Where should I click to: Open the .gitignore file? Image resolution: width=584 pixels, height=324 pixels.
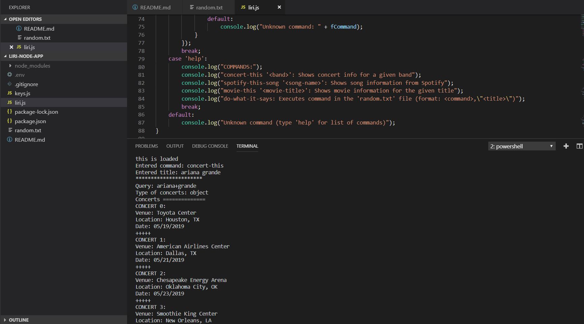point(26,84)
